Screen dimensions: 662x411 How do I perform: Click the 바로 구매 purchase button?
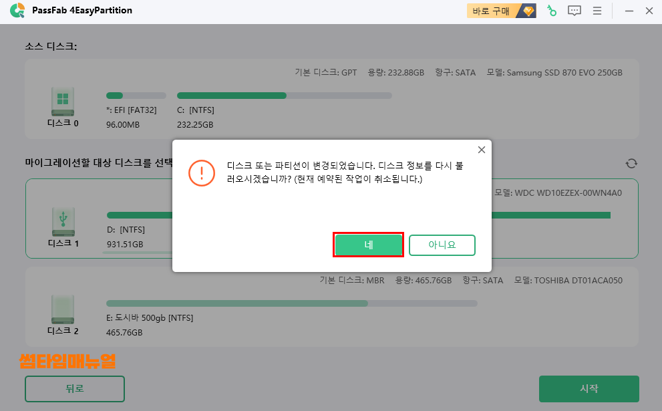[502, 11]
